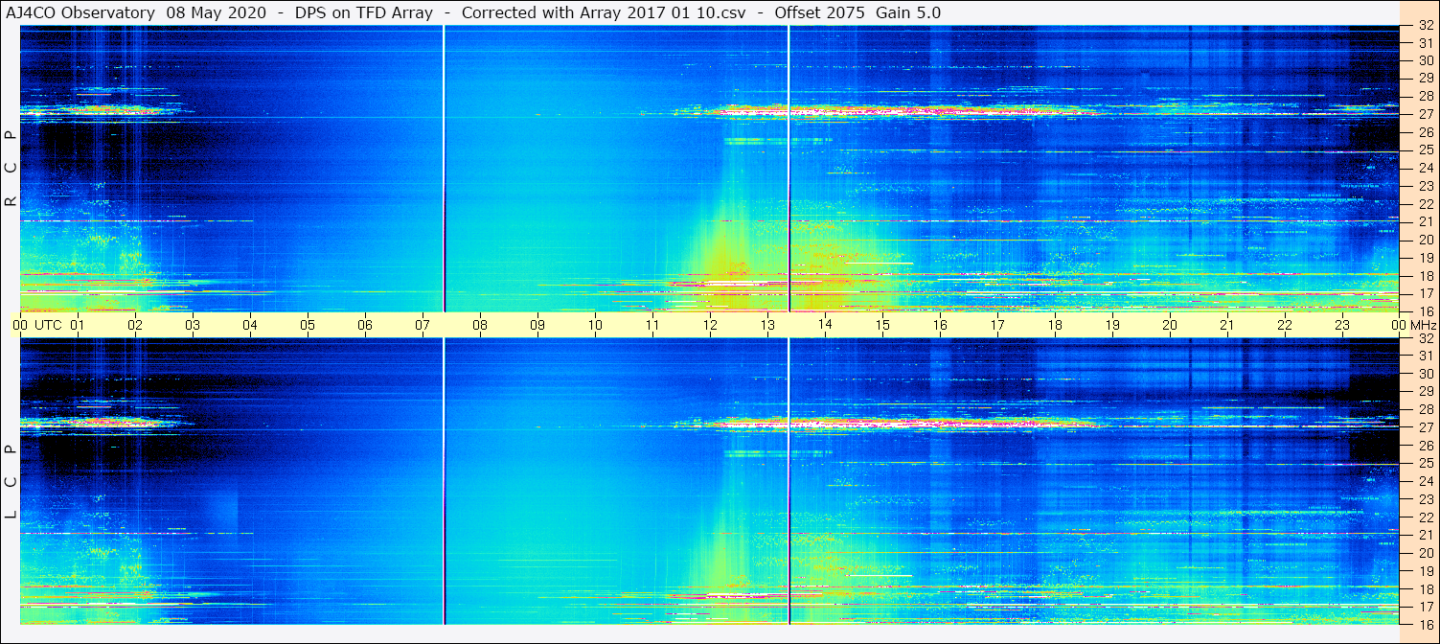Click the 18 hour mark on the UTC axis
Screen dimensions: 1440x644
pyautogui.click(x=1055, y=325)
